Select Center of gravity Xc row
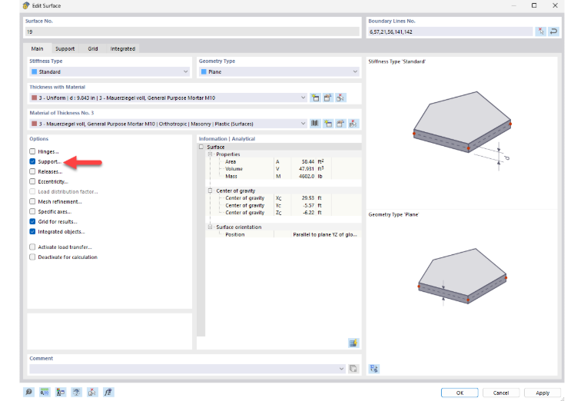Image resolution: width=584 pixels, height=401 pixels. [x=284, y=198]
